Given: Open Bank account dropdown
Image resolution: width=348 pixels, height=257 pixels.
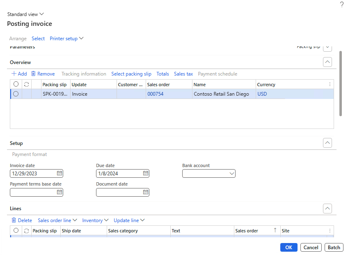Looking at the screenshot, I should [232, 174].
